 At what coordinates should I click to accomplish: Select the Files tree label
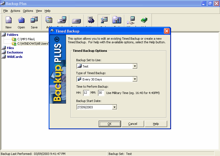coord(10,48)
